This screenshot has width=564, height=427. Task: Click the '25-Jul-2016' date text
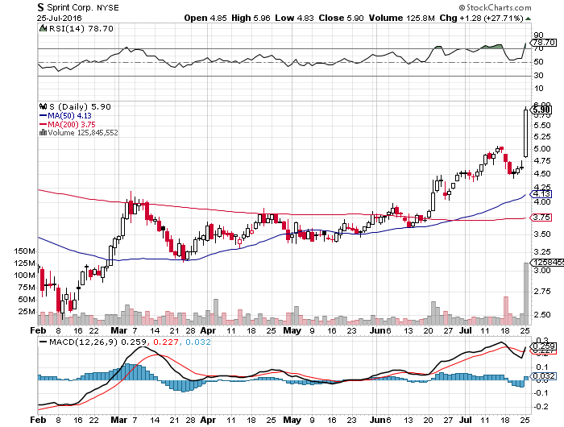(x=60, y=18)
